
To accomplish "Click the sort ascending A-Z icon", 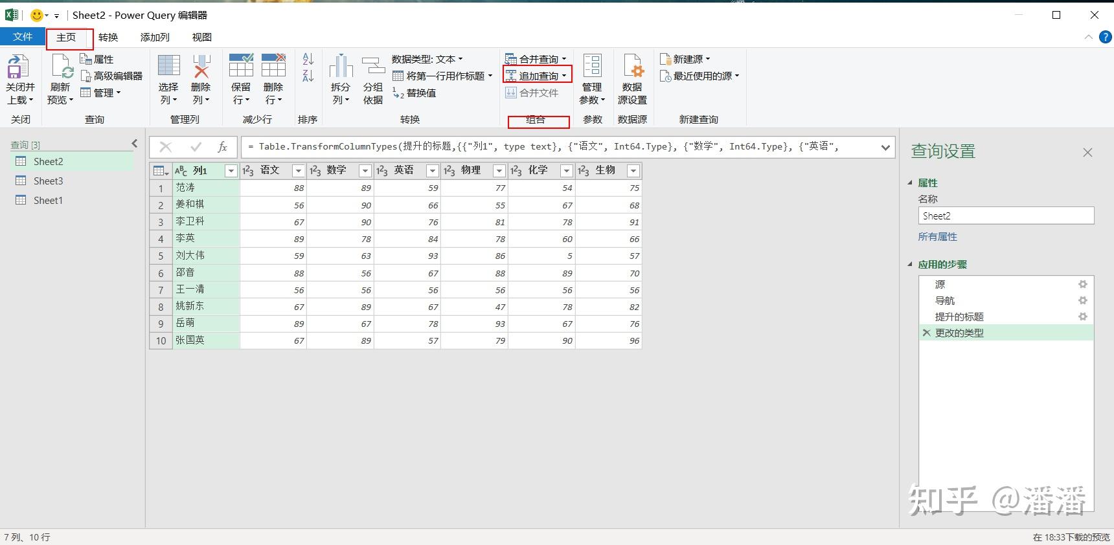I will [308, 59].
